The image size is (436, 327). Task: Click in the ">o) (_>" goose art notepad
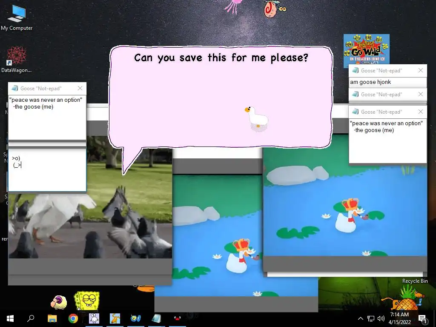pyautogui.click(x=47, y=170)
